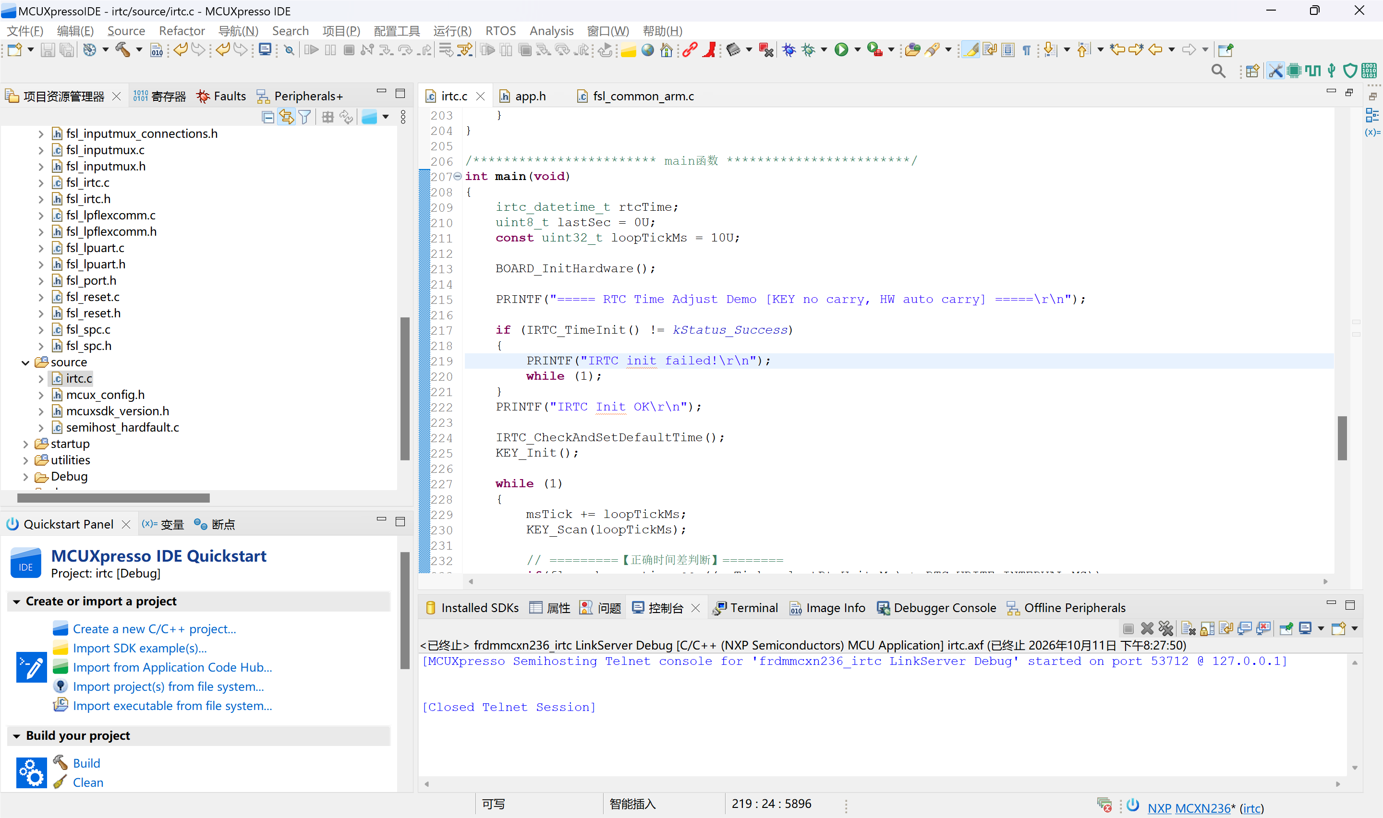Click the project explorer horizontal scrollbar
1383x818 pixels.
[x=113, y=498]
